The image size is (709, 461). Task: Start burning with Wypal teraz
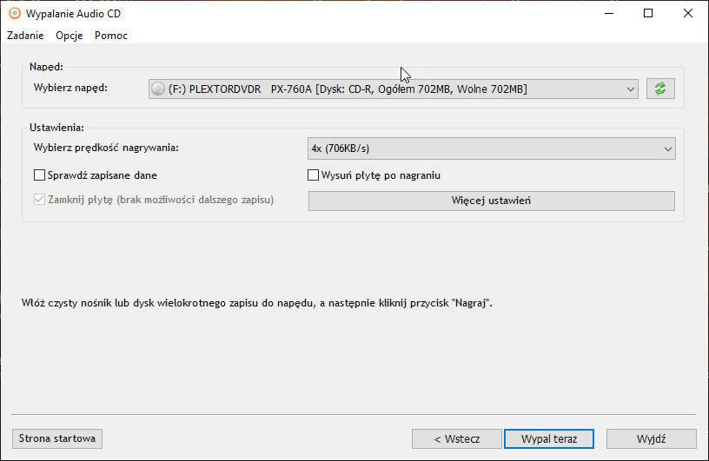coord(549,438)
